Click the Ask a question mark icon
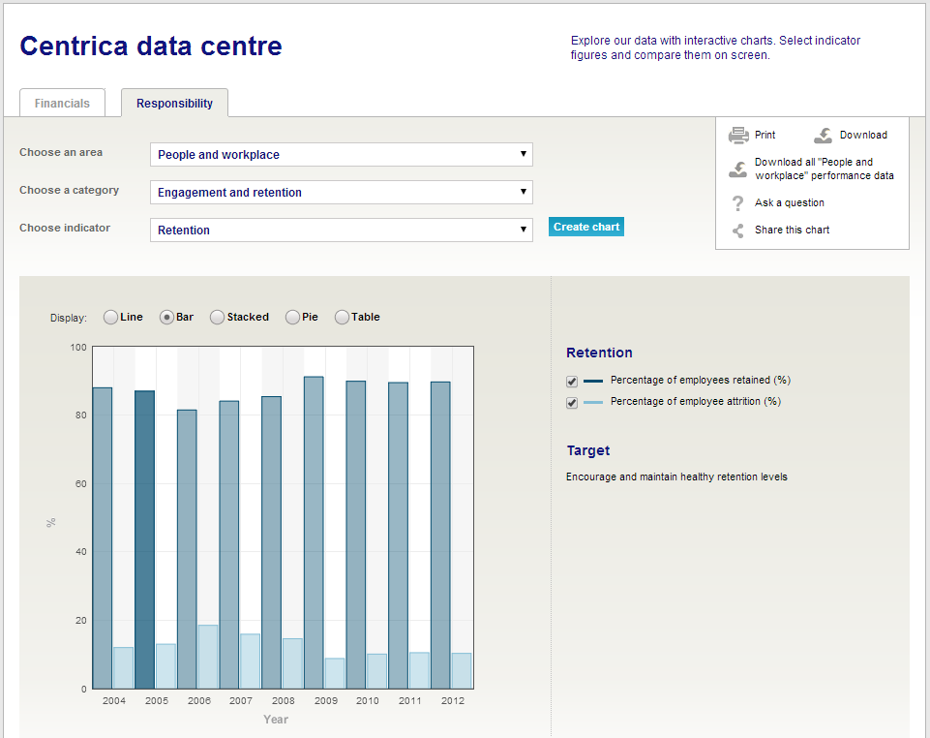 738,203
